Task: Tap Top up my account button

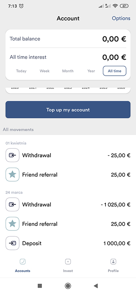Action: pos(68,110)
